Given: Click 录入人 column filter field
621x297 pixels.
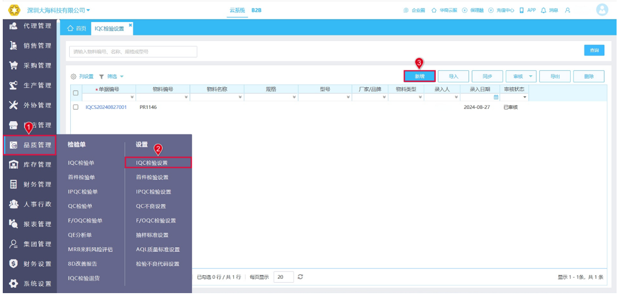Looking at the screenshot, I should click(x=442, y=97).
